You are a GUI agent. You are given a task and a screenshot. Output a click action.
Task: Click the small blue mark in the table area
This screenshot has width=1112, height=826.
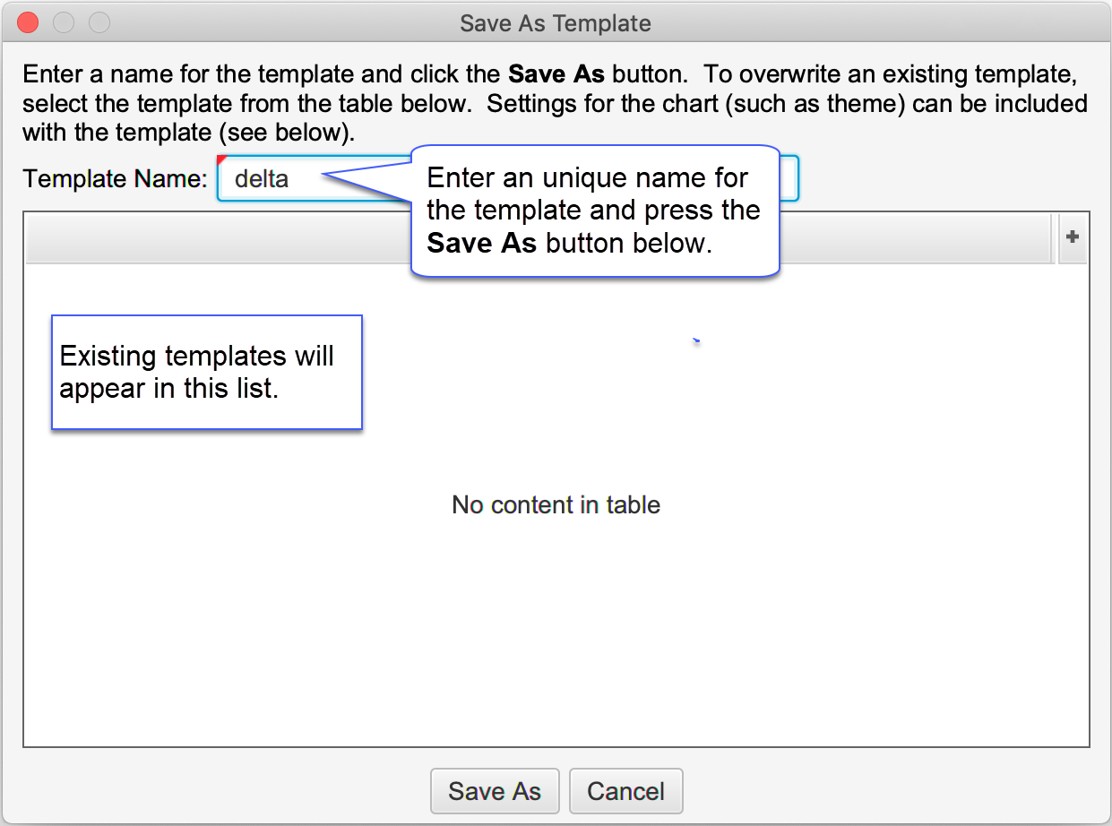click(696, 340)
